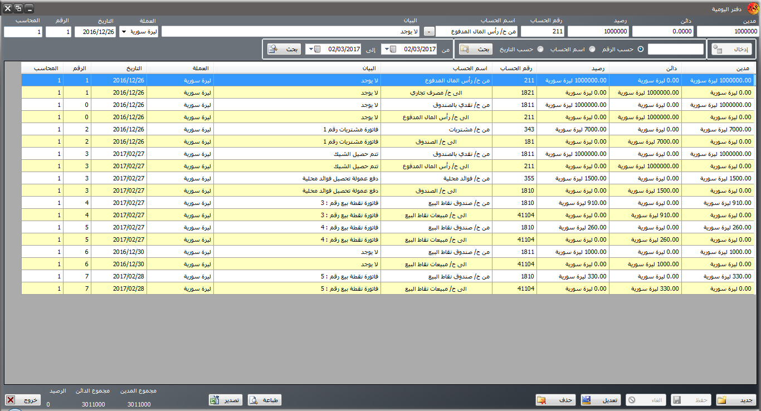
Task: Select the حسب الرقم radio button
Action: coord(640,49)
